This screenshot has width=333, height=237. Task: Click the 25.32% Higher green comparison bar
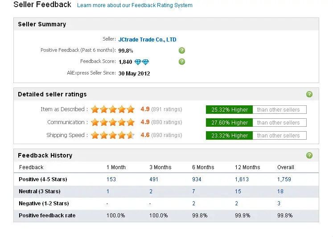(229, 110)
